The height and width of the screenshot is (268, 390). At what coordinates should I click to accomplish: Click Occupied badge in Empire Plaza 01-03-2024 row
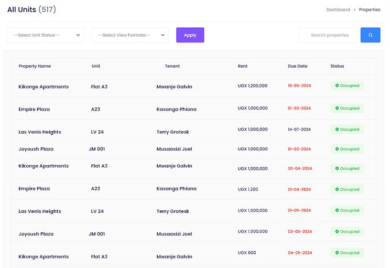pyautogui.click(x=346, y=109)
